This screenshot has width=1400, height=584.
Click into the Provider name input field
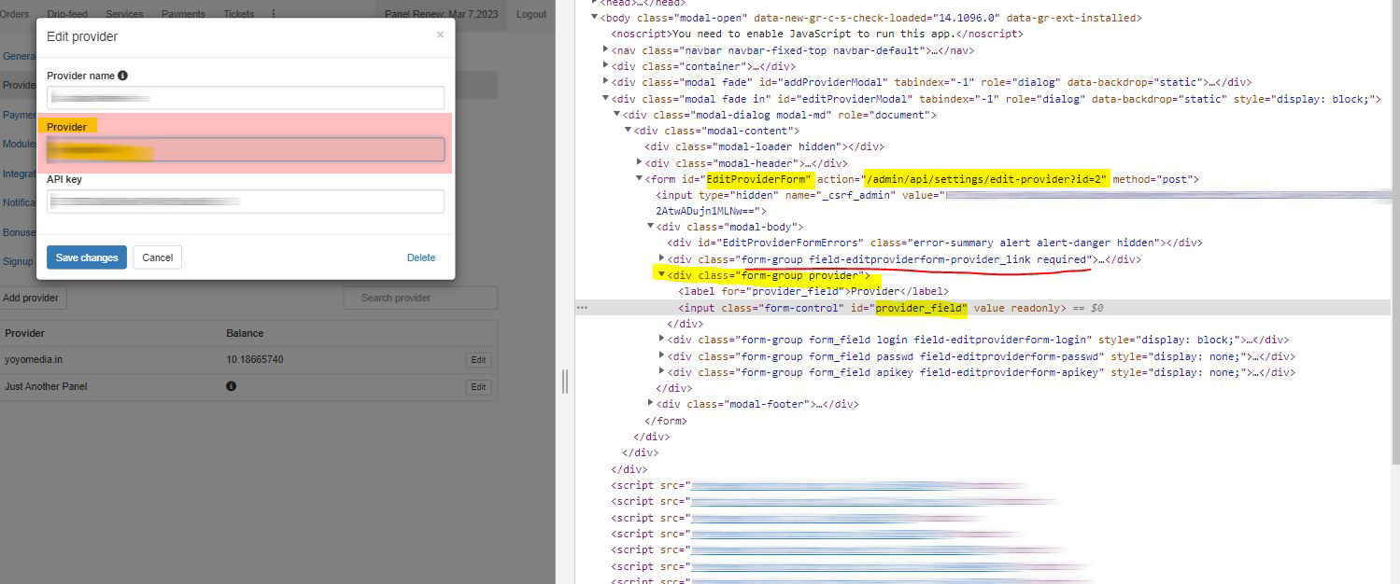pyautogui.click(x=246, y=98)
